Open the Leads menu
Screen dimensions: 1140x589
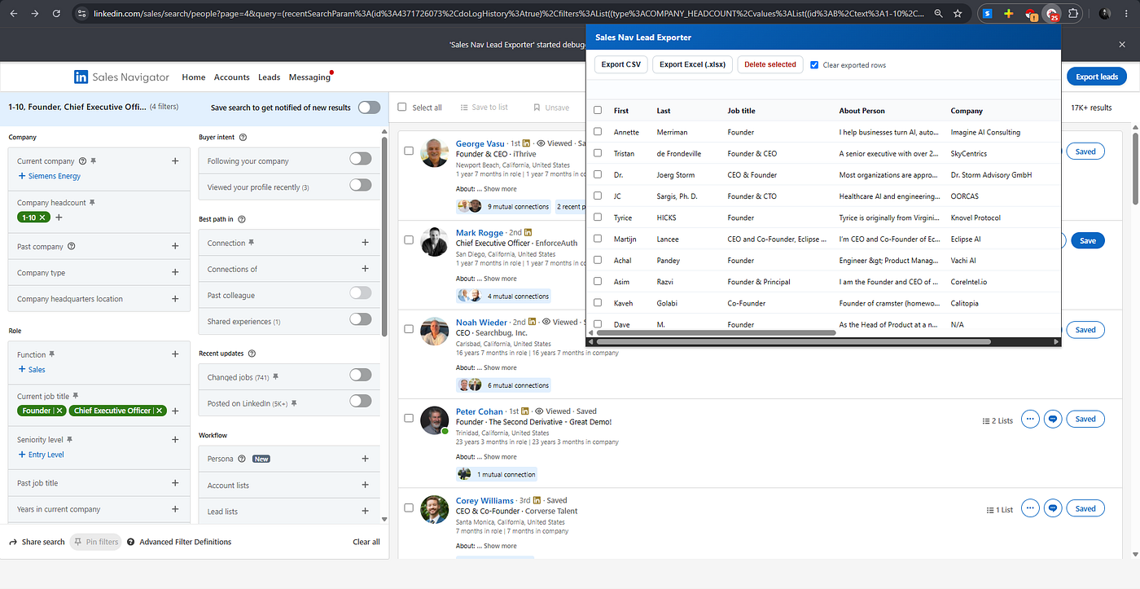click(x=269, y=77)
